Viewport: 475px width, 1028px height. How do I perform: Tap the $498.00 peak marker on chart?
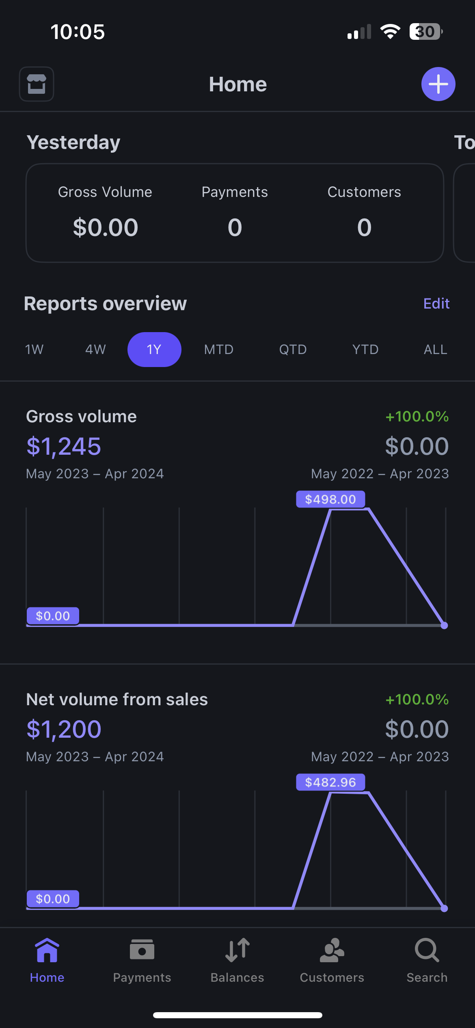pyautogui.click(x=330, y=499)
